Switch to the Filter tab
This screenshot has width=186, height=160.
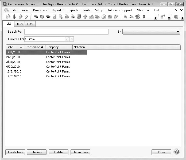point(30,24)
